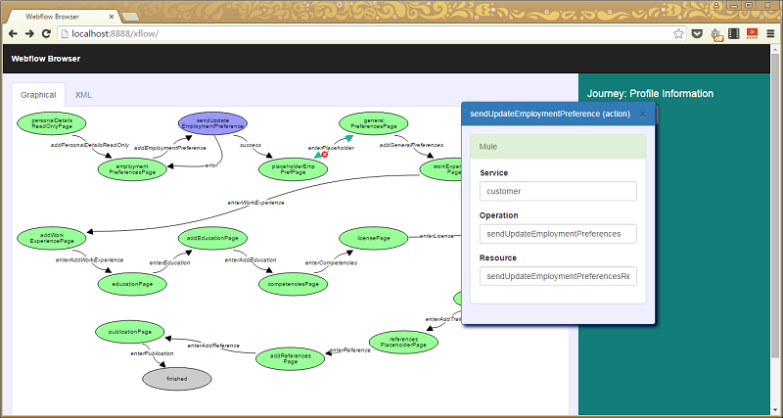
Task: Click the film strip extension icon
Action: [734, 33]
